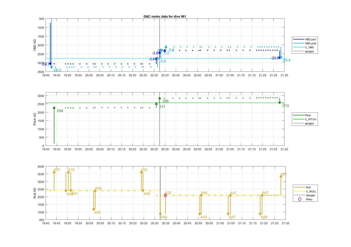Click the -5.9 annotation on the VBD plot
The image size is (351, 247).
163,61
